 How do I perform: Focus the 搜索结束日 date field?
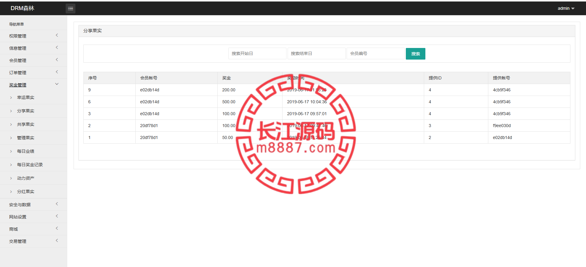point(316,53)
